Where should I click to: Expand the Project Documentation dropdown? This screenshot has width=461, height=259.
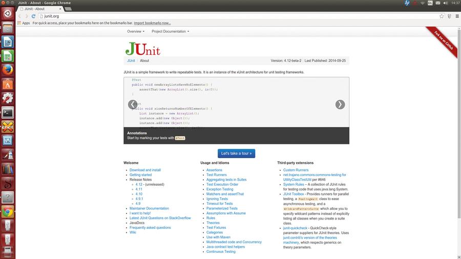170,31
